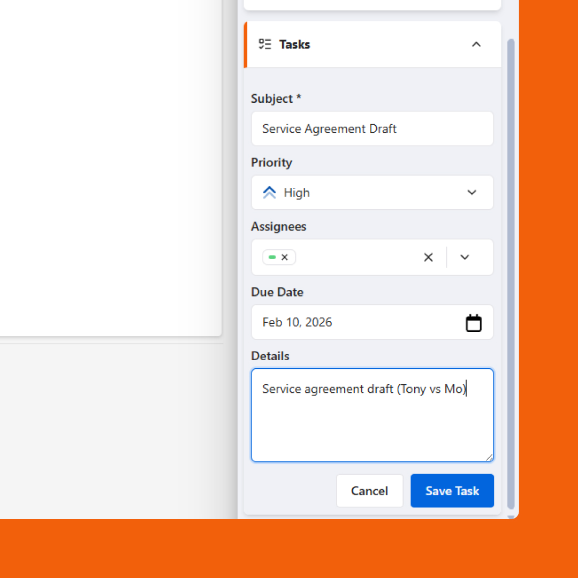Viewport: 578px width, 578px height.
Task: Click the scrollbar down arrow
Action: tap(511, 516)
